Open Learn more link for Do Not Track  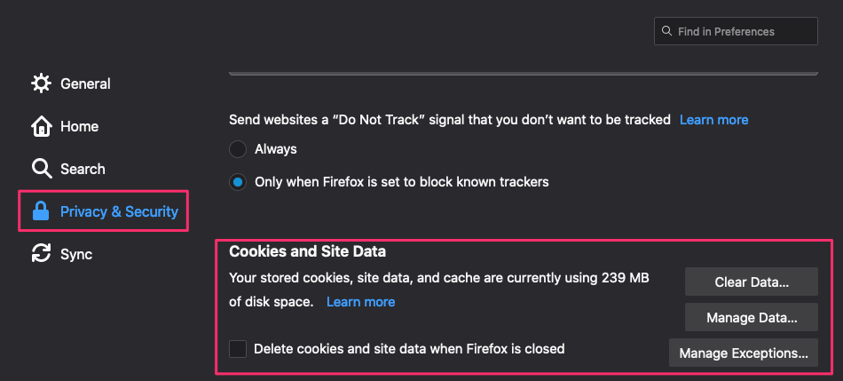pos(713,119)
